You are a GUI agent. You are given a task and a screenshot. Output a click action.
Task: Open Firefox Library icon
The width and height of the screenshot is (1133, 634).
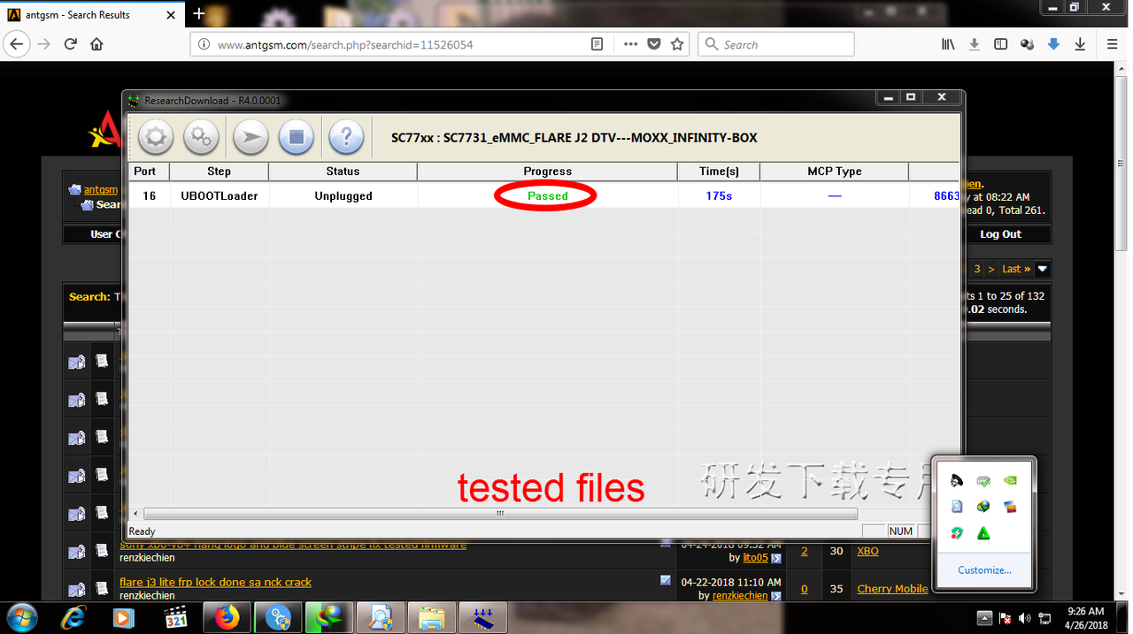[x=948, y=44]
